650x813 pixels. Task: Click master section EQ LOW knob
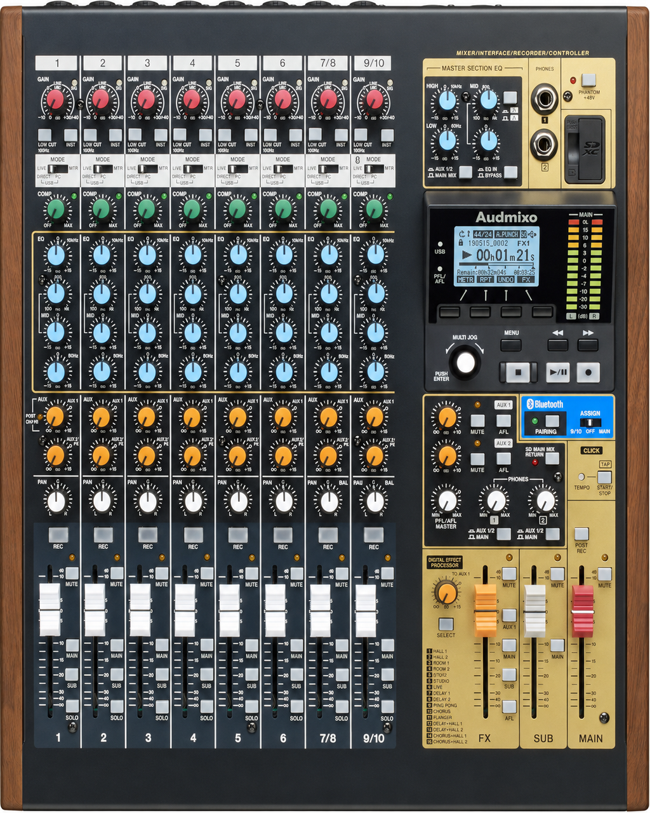point(448,141)
